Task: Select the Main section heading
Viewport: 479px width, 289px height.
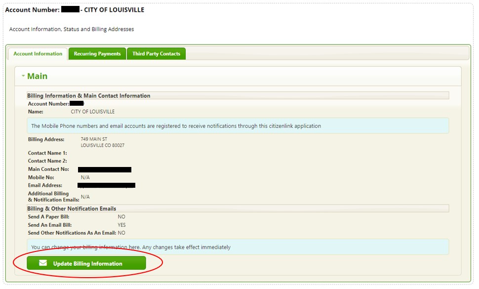Action: 37,76
